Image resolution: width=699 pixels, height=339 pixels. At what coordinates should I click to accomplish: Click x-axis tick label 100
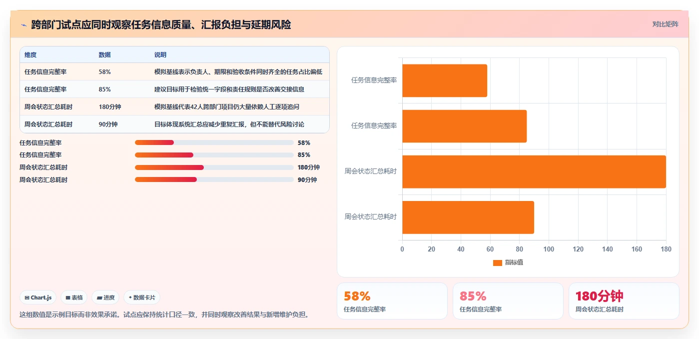coord(549,249)
